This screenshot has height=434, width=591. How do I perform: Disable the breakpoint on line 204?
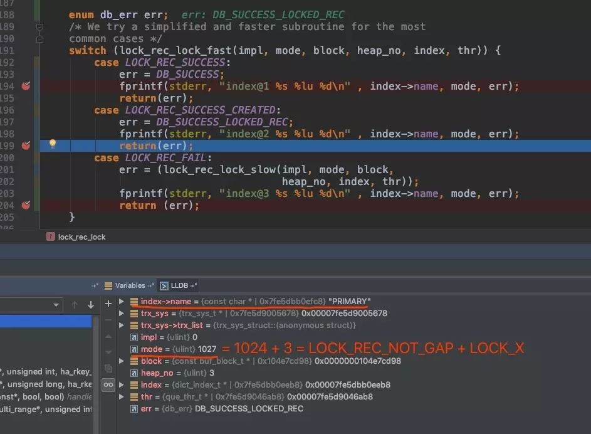click(26, 205)
